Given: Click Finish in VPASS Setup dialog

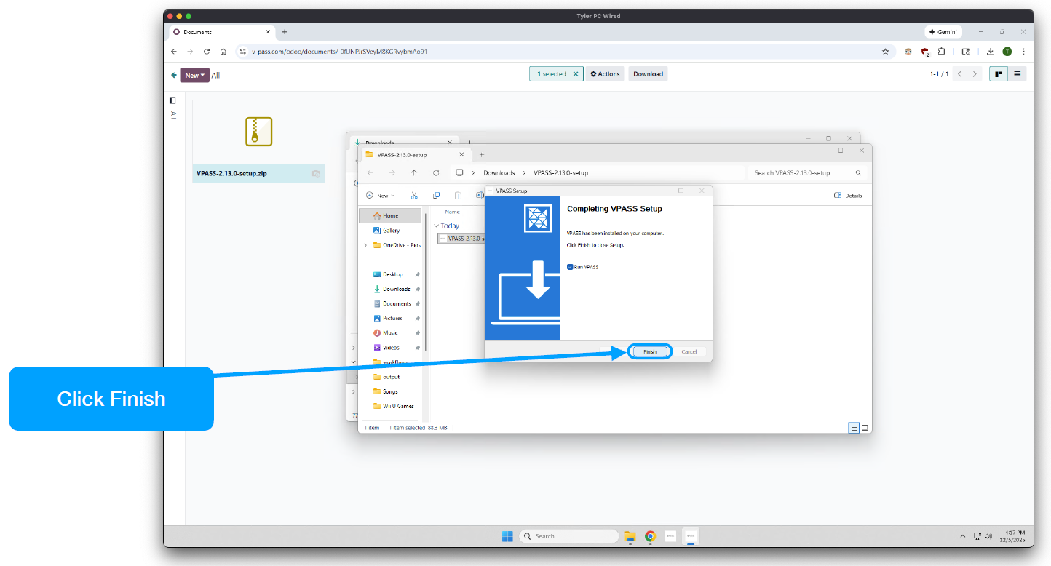Looking at the screenshot, I should click(x=649, y=351).
